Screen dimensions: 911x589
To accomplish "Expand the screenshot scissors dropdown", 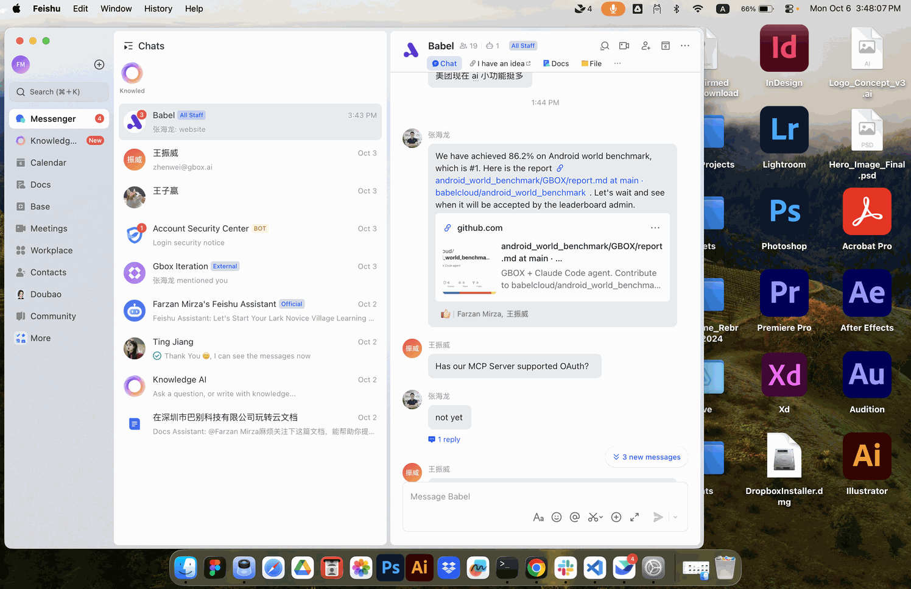I will [x=601, y=518].
